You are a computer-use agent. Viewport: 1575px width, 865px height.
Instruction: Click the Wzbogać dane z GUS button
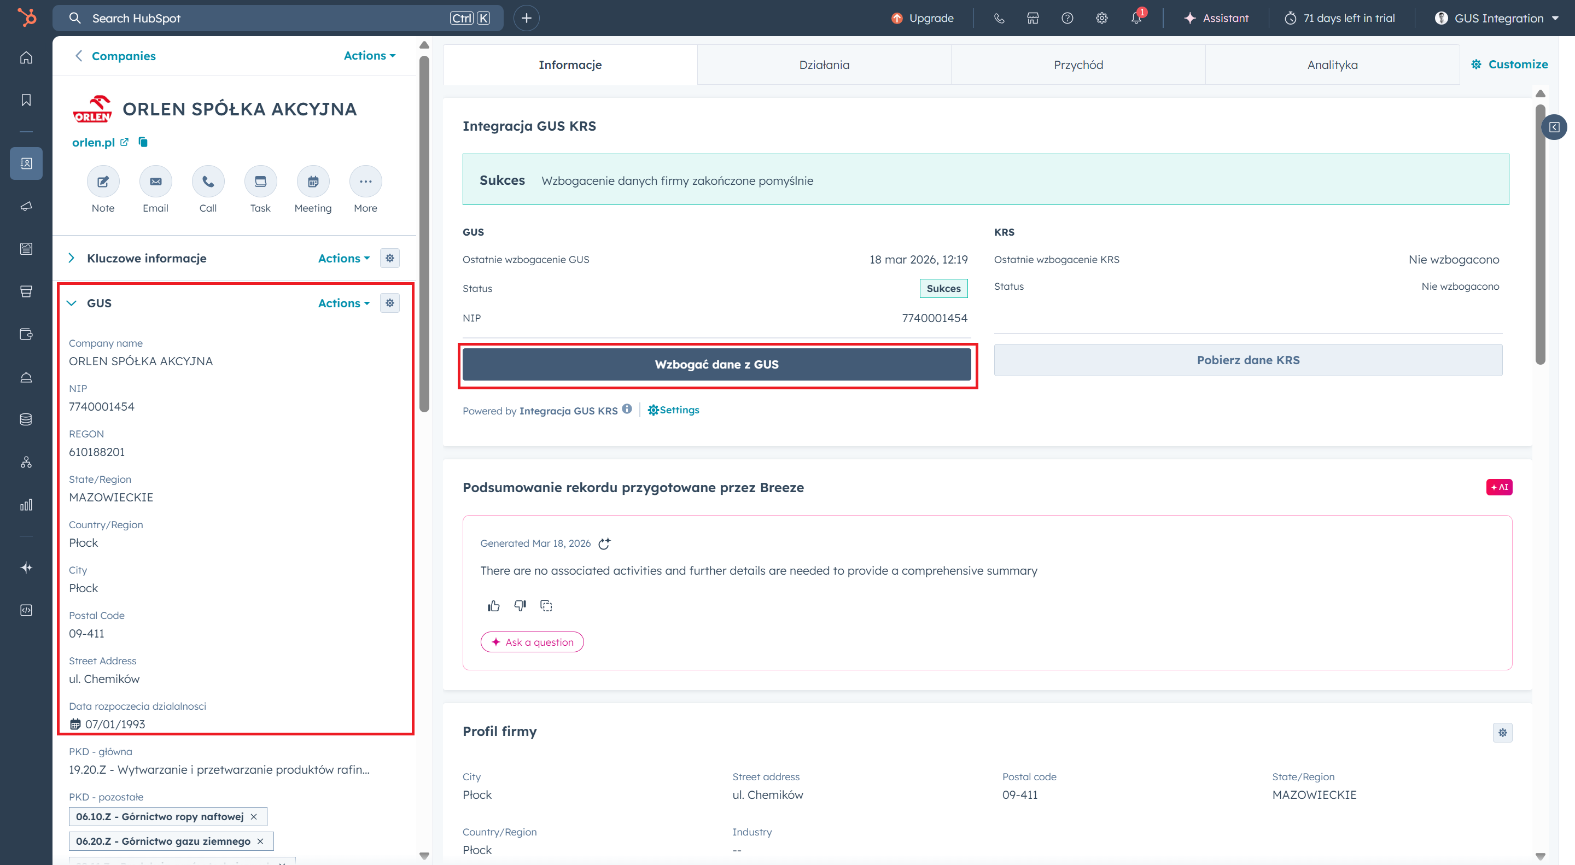(x=716, y=364)
